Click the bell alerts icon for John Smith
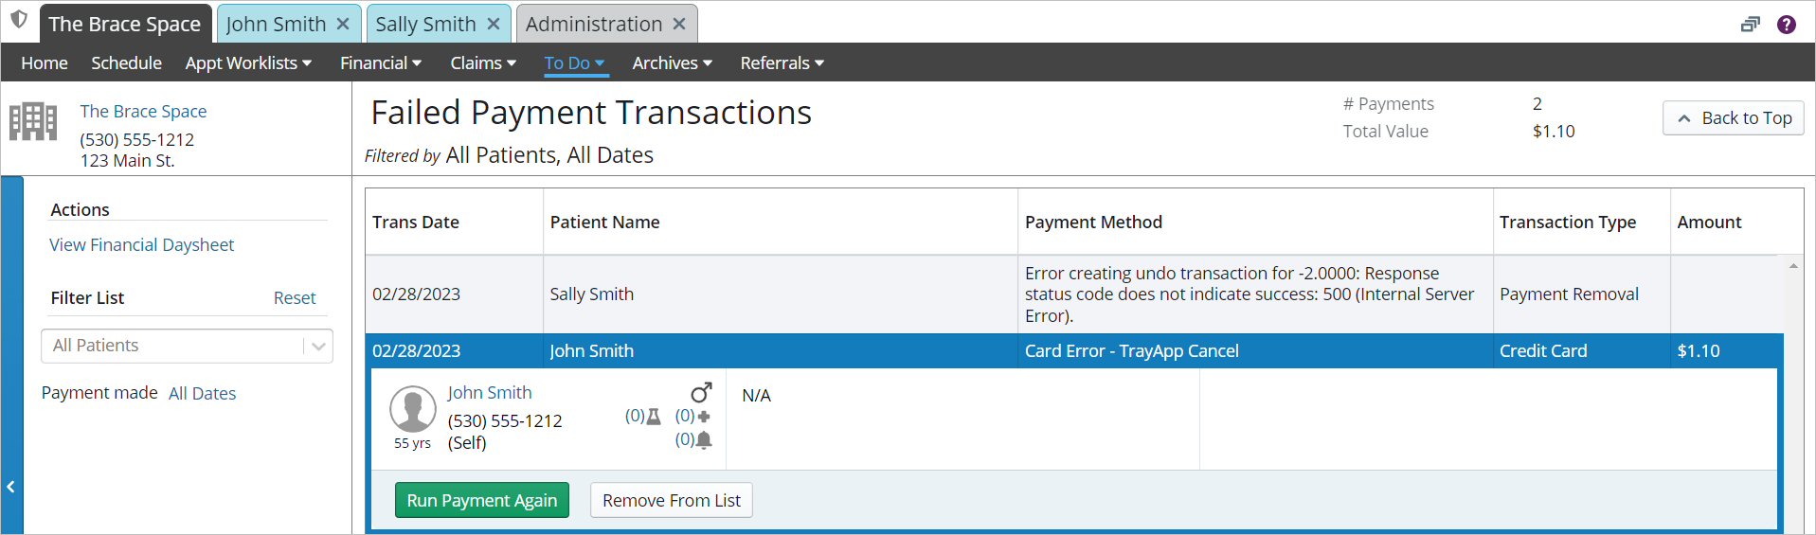Screen dimensions: 1816x535 tap(704, 440)
